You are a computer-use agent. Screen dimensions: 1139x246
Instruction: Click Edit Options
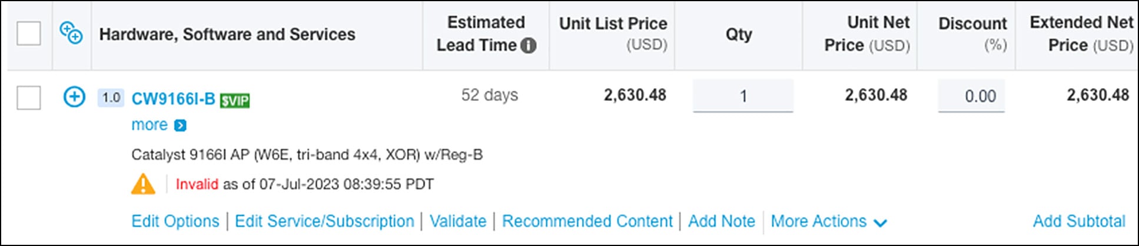pyautogui.click(x=175, y=221)
